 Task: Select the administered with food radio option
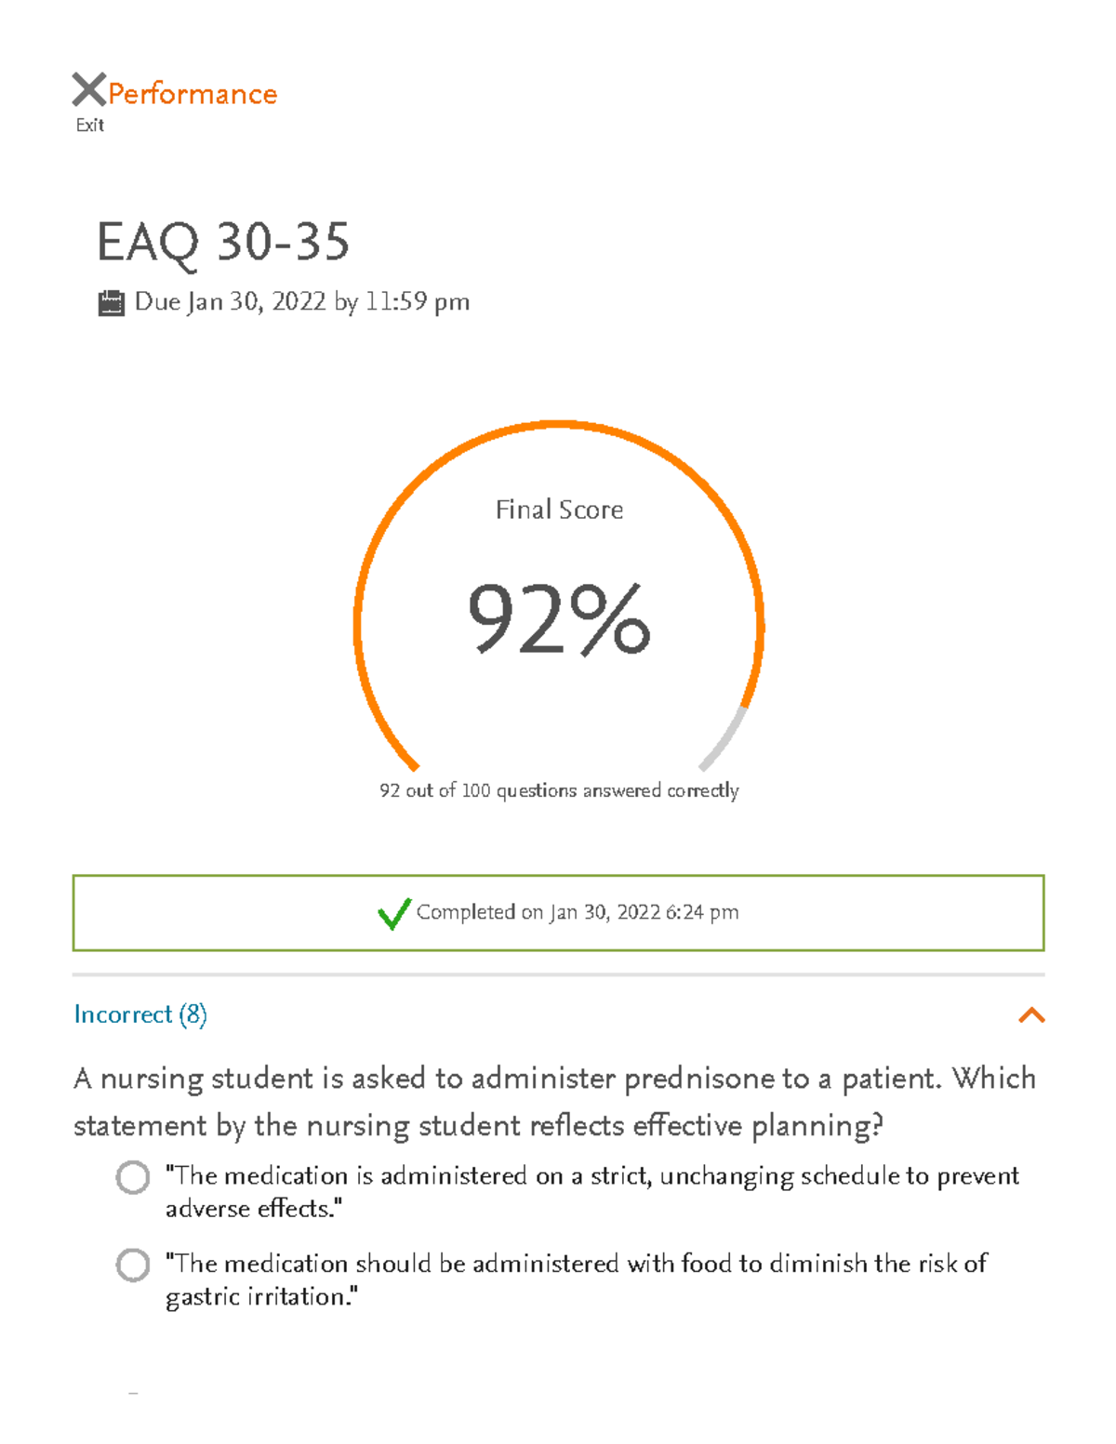click(133, 1265)
